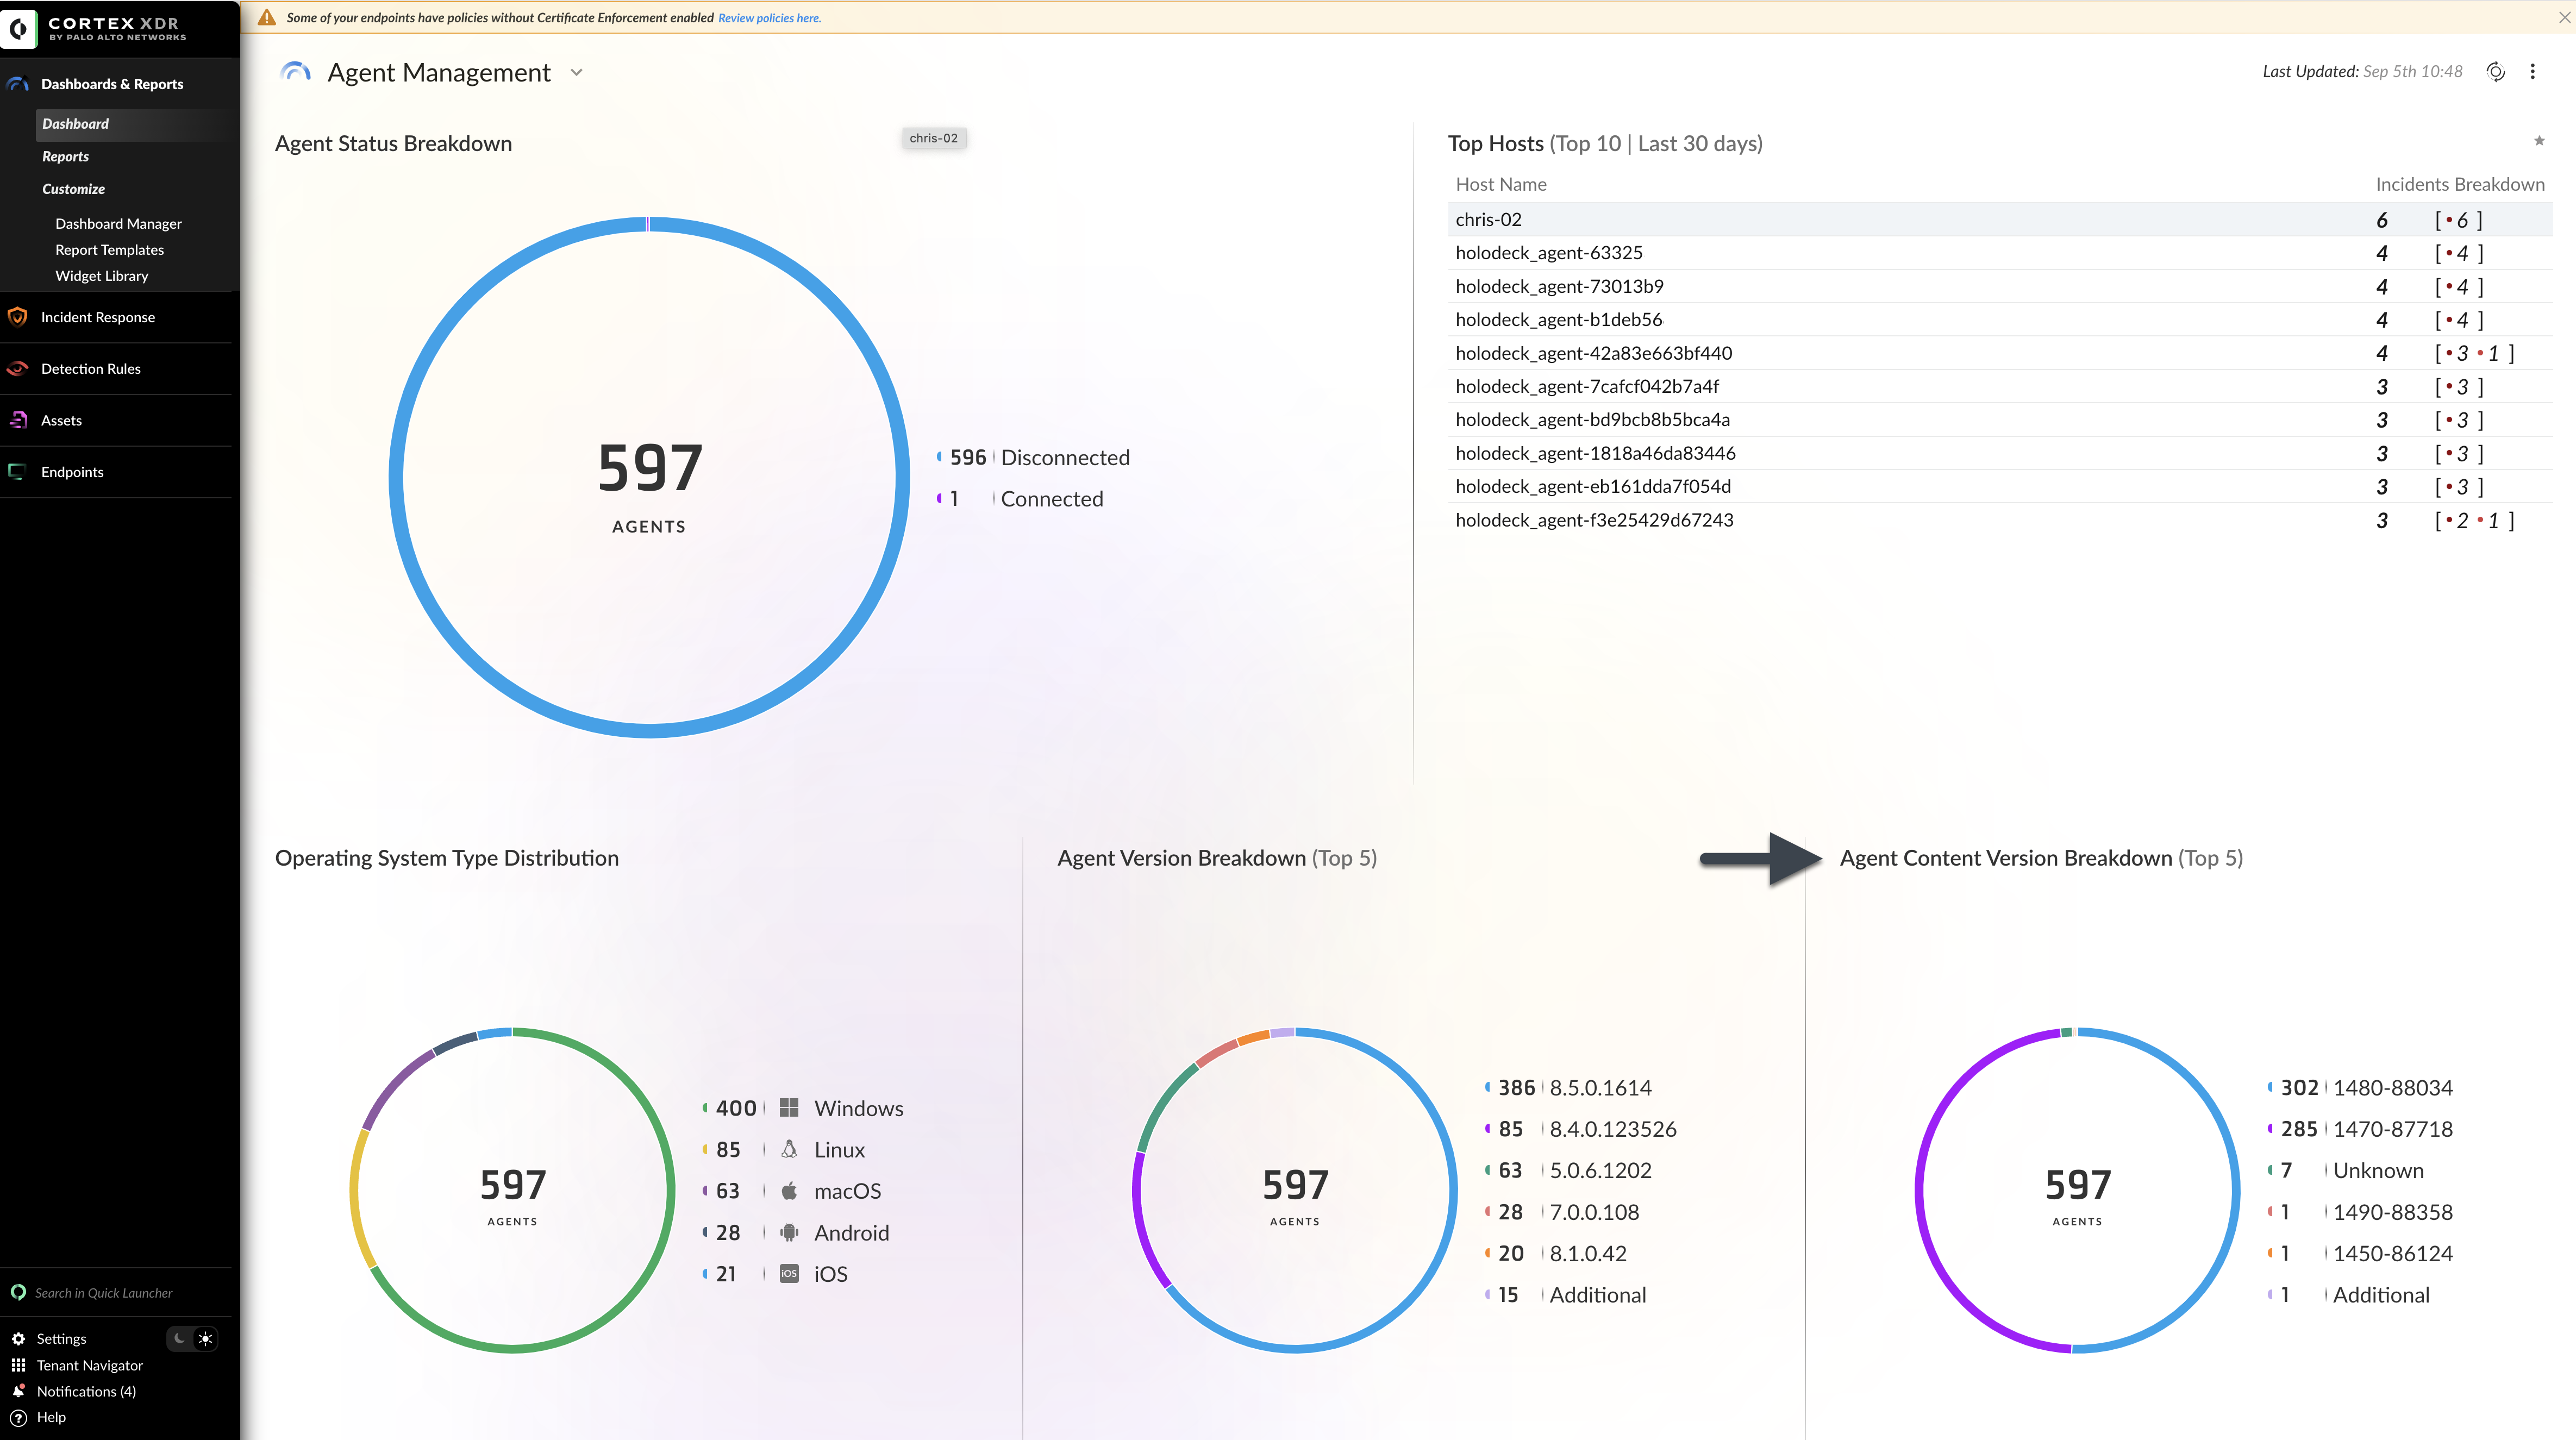Click the Linux penguin icon in OS legend
The height and width of the screenshot is (1440, 2576).
tap(789, 1149)
